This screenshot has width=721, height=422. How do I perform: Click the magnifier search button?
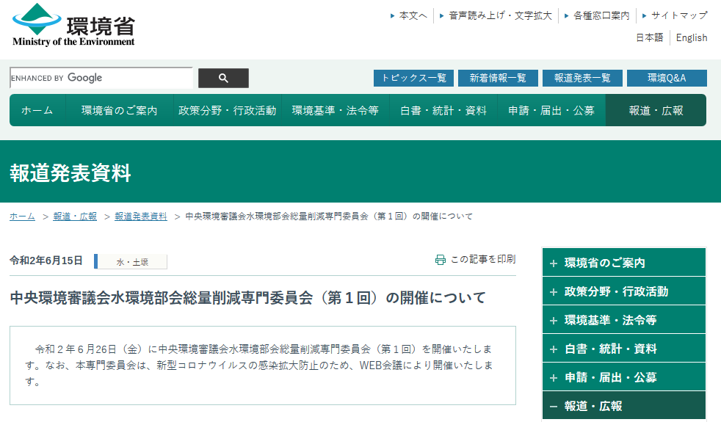(223, 78)
